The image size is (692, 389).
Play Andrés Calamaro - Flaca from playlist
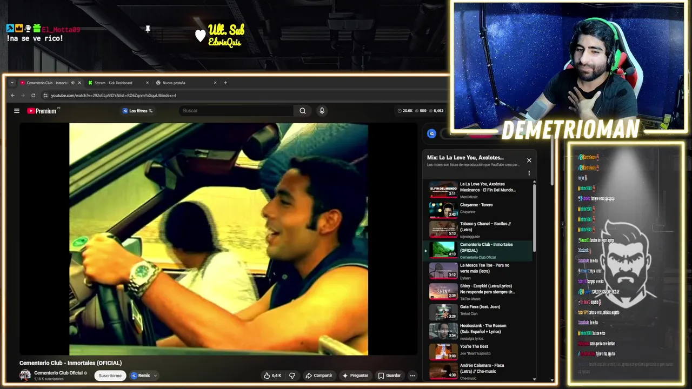tap(480, 372)
